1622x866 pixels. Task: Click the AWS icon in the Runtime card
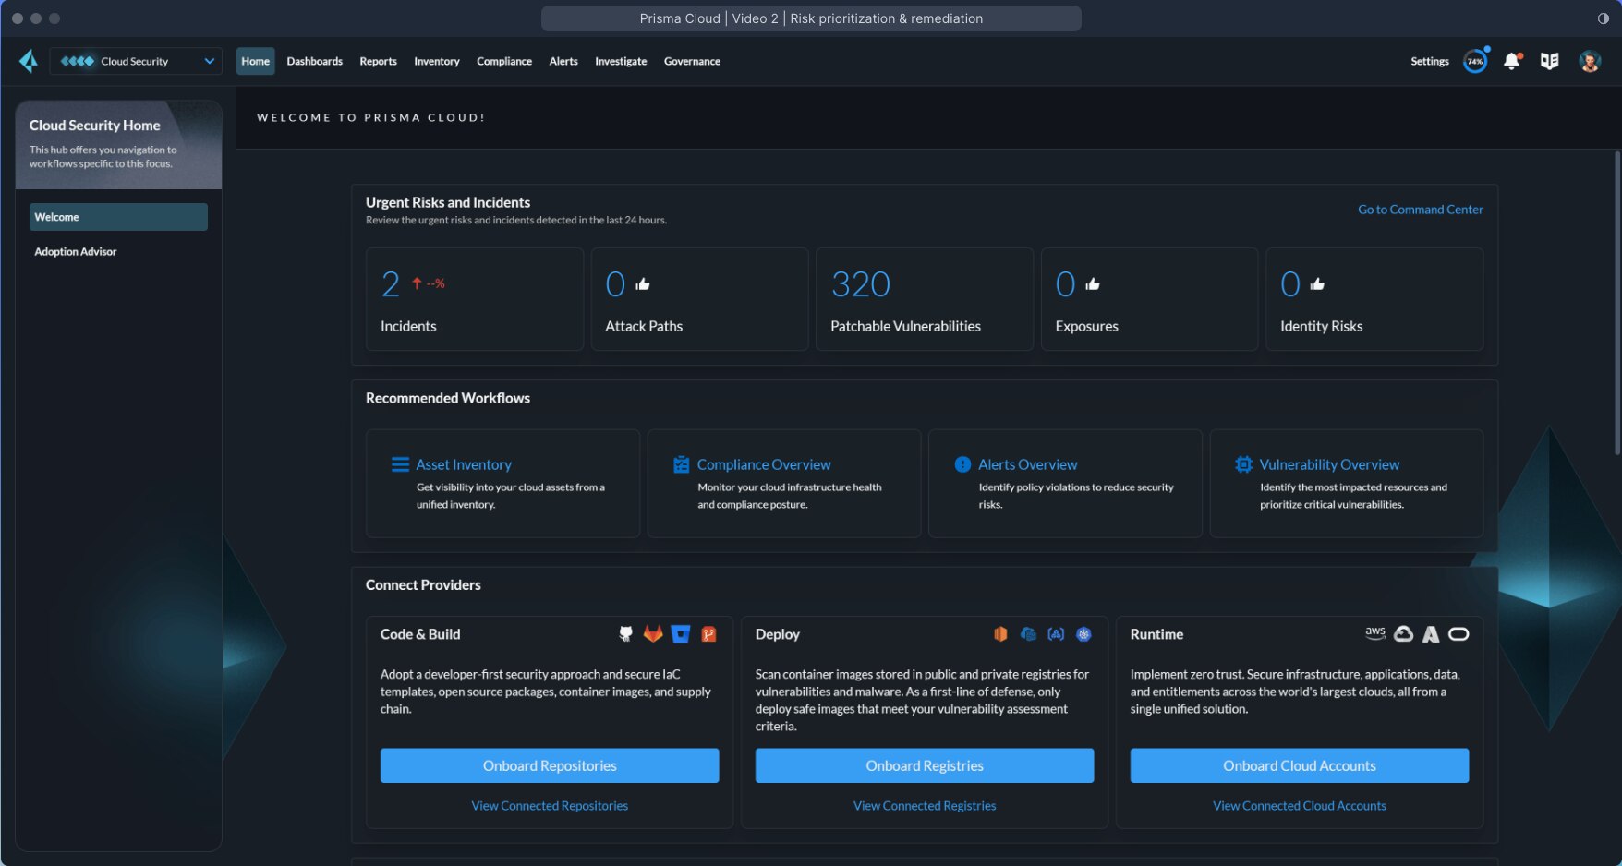tap(1375, 634)
